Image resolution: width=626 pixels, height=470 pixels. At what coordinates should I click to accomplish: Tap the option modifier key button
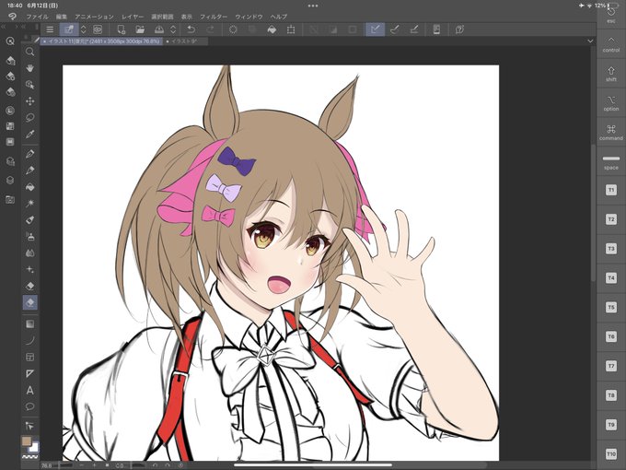611,103
